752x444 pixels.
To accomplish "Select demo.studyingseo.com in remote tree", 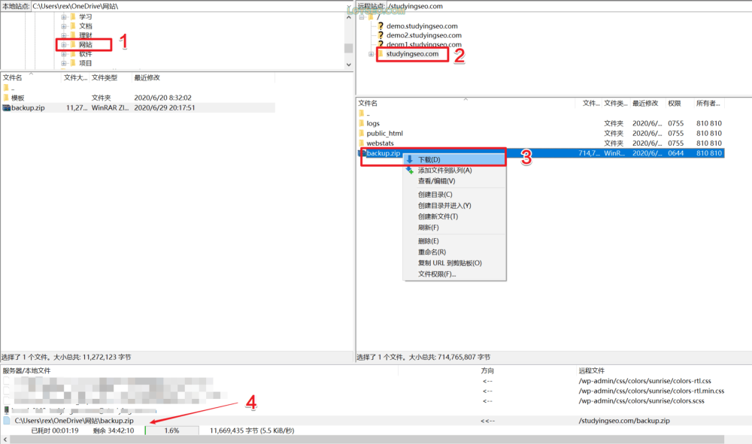I will [422, 26].
